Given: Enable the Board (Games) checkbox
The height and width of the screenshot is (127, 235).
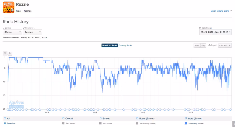Looking at the screenshot, I should click(x=137, y=118).
